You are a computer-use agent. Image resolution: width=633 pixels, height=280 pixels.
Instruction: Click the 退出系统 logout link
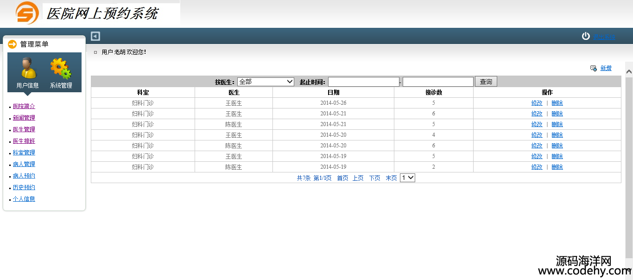604,37
